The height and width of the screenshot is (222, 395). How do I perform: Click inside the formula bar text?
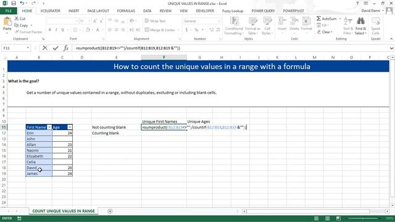pos(128,48)
